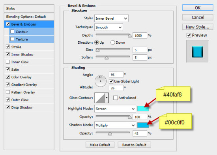Click the Gloss Contour curve thumbnail
Screen dimensions: 217x155
100,98
